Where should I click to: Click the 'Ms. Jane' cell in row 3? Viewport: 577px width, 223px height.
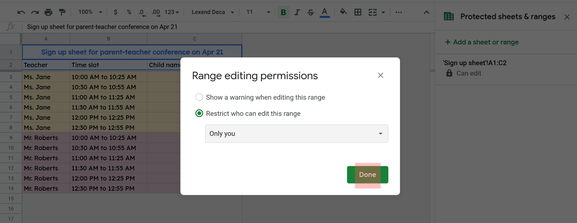point(46,77)
